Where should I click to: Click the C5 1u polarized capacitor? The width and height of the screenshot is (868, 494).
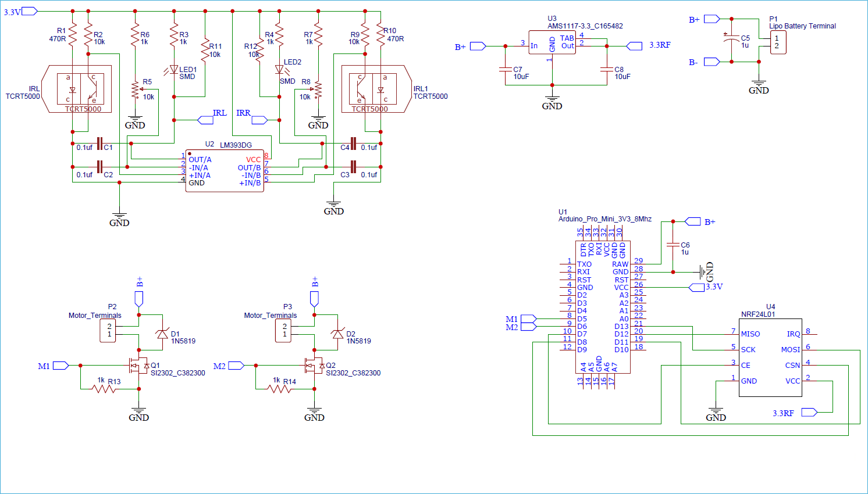point(731,39)
